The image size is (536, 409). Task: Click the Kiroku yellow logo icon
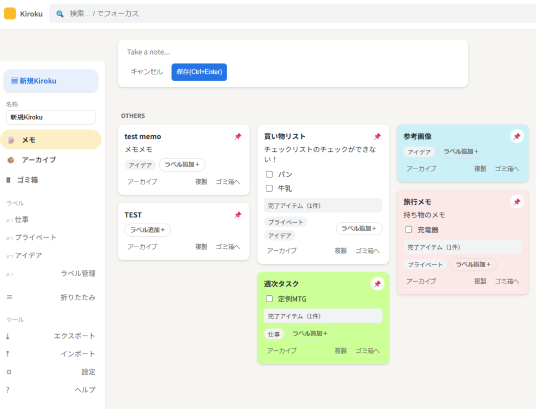click(x=10, y=14)
